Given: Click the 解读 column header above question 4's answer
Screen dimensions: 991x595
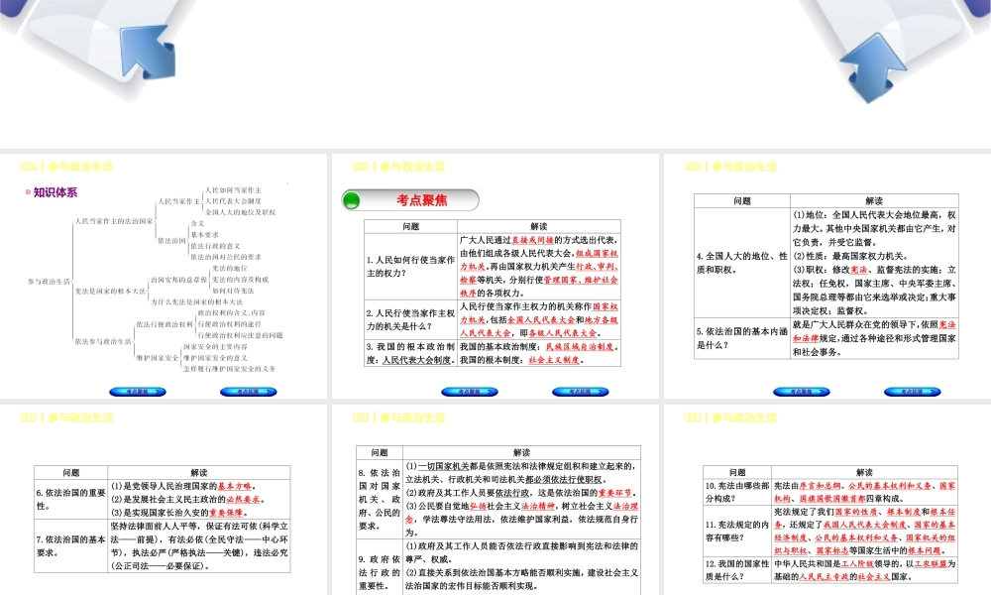Looking at the screenshot, I should 874,200.
